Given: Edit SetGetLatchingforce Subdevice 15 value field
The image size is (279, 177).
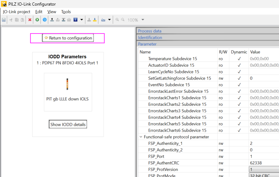Looking at the screenshot, I should click(264, 78).
